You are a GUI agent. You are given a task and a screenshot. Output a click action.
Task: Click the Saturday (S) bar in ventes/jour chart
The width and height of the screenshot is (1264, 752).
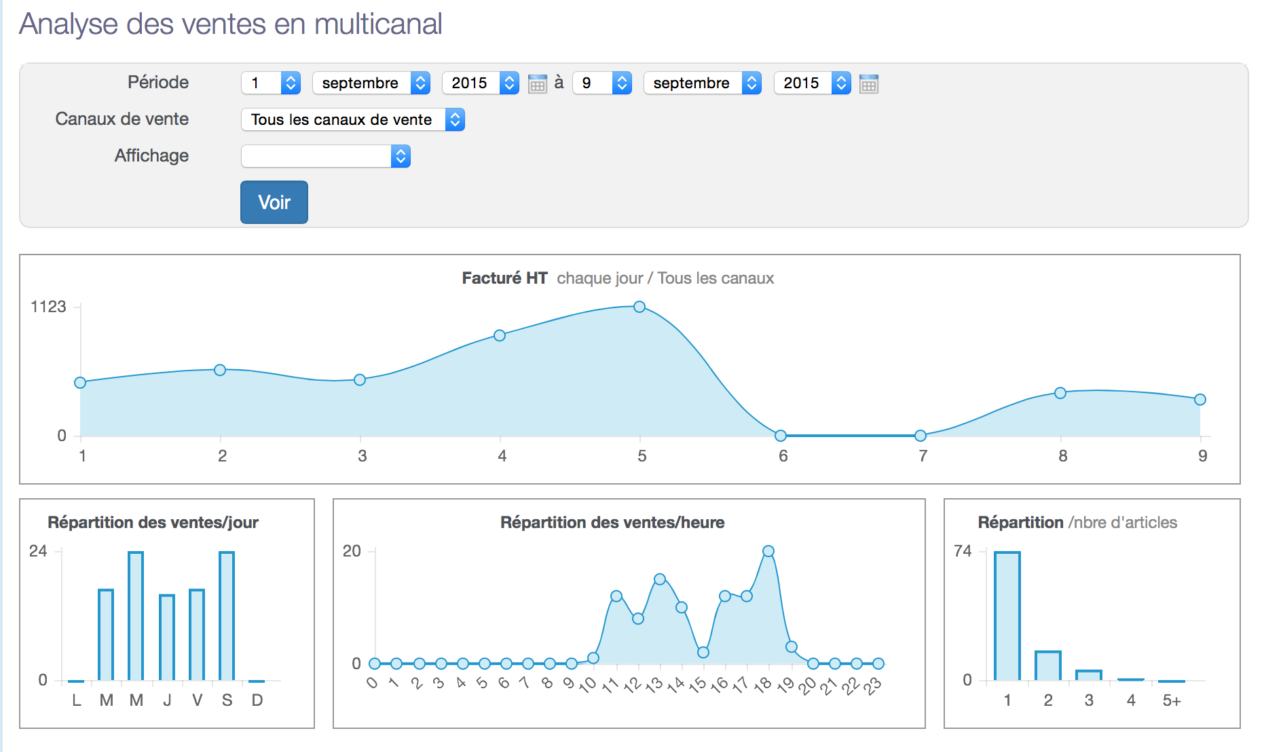tap(227, 616)
